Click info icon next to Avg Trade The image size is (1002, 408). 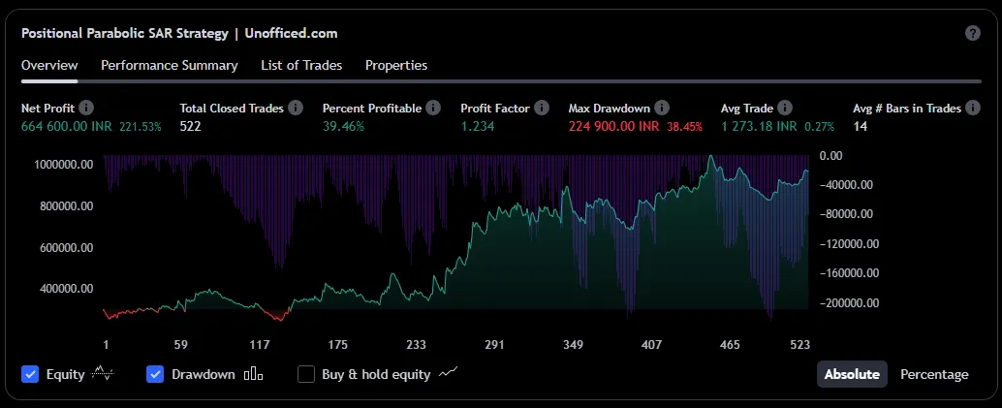coord(785,109)
